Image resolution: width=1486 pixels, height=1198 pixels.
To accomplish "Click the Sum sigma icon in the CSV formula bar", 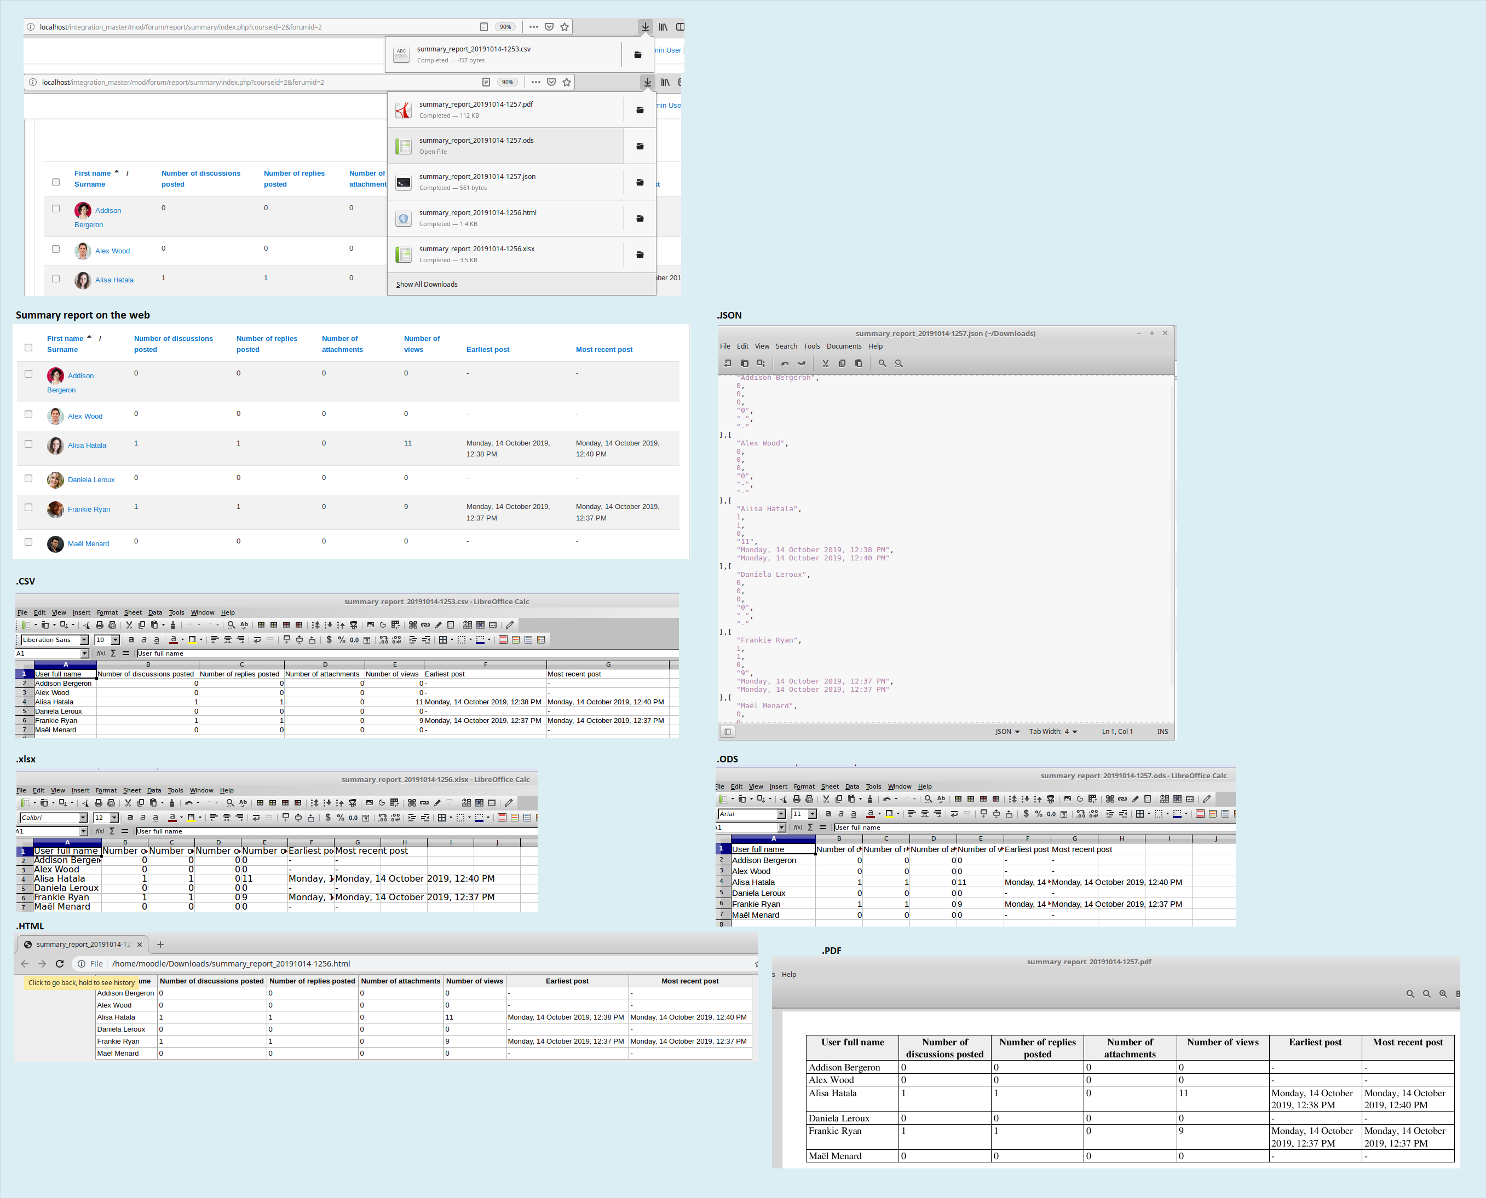I will pyautogui.click(x=113, y=653).
